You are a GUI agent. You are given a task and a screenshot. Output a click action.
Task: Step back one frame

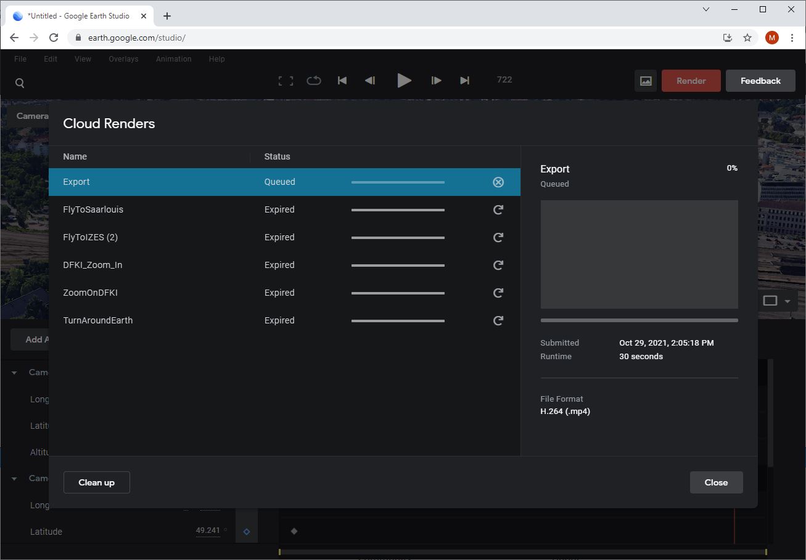[370, 81]
